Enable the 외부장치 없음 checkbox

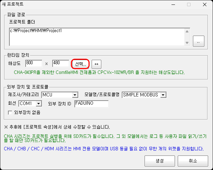[x=10, y=112]
